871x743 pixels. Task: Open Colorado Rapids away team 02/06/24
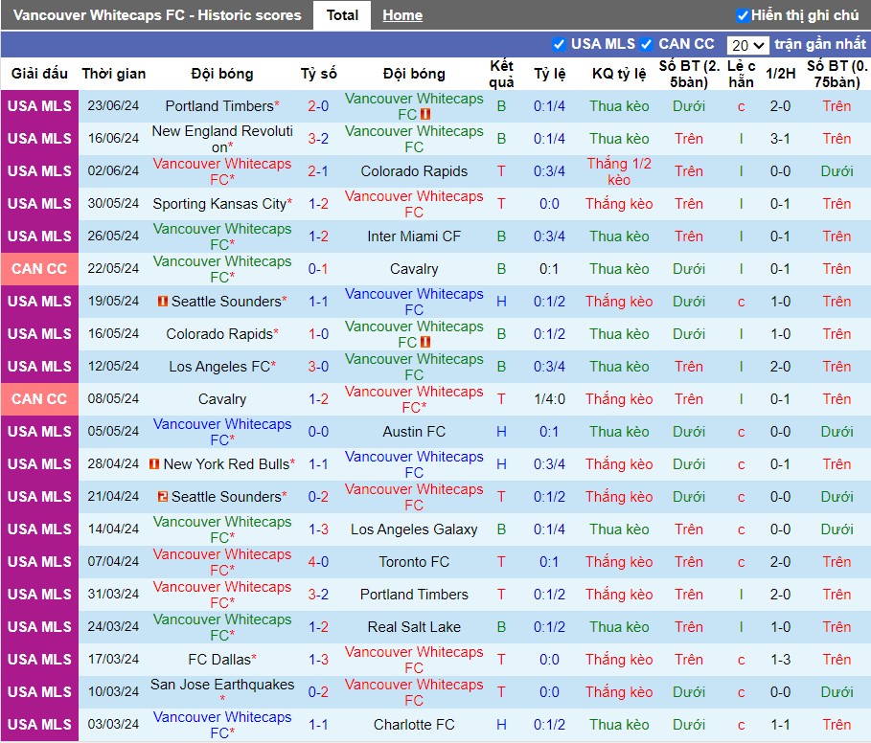pyautogui.click(x=414, y=170)
